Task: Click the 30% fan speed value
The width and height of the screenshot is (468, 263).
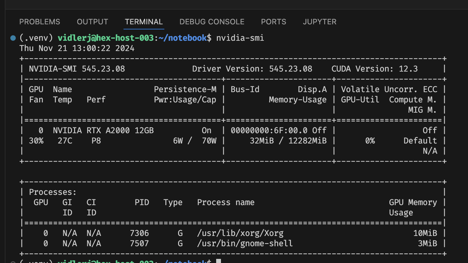Action: tap(36, 141)
